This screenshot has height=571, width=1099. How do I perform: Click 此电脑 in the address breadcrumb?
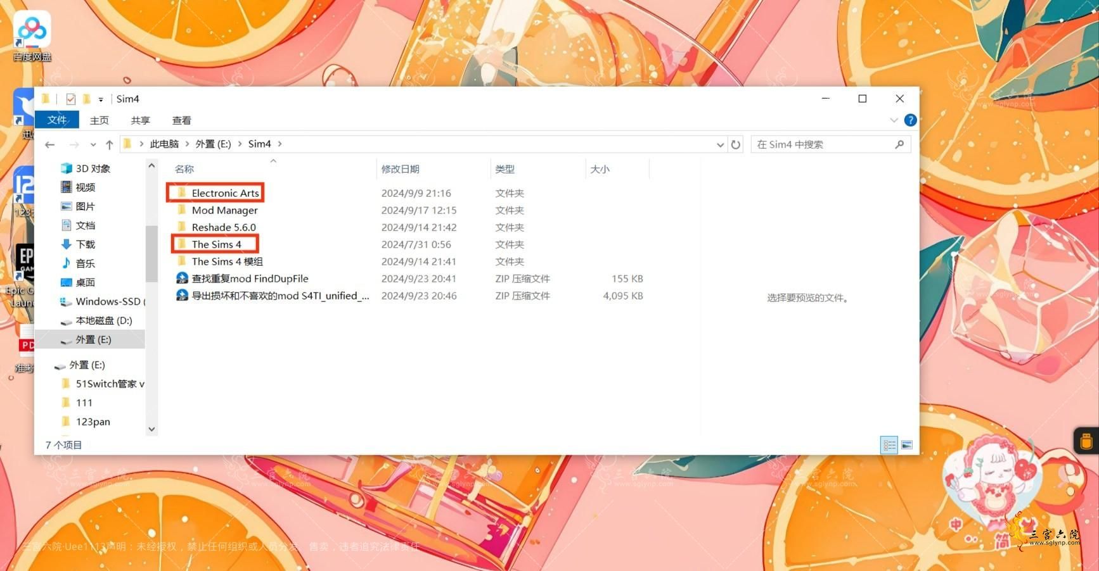[164, 144]
